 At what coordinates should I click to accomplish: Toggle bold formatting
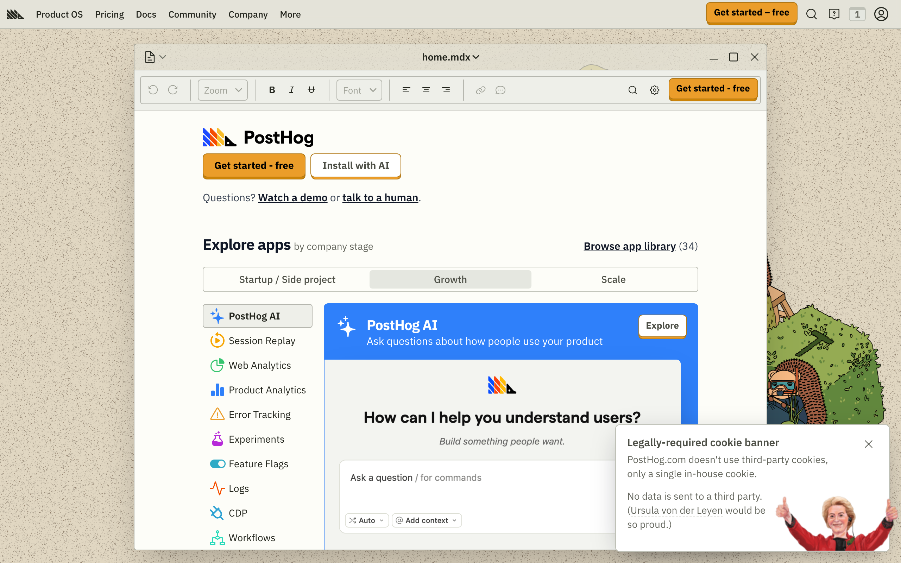coord(272,90)
